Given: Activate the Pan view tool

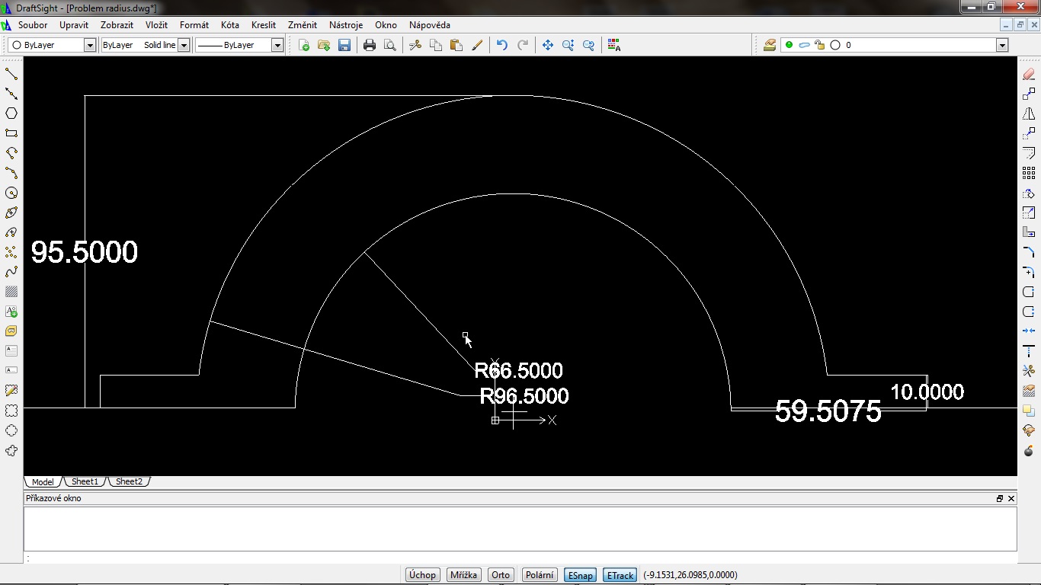Looking at the screenshot, I should click(x=547, y=46).
